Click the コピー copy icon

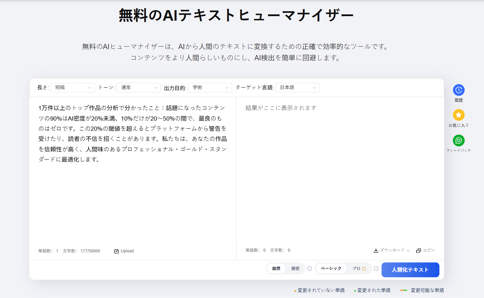point(418,251)
